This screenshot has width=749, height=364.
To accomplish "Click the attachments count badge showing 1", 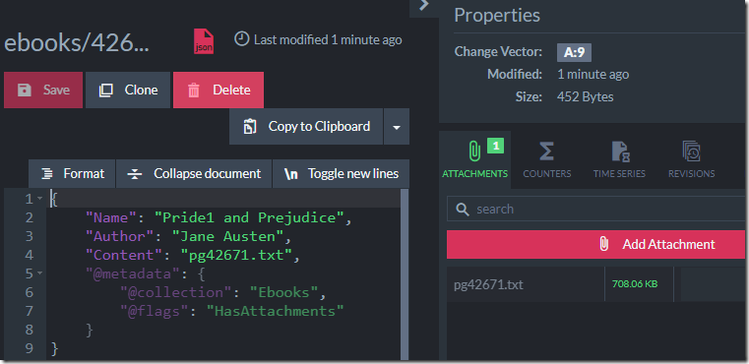I will coord(495,146).
